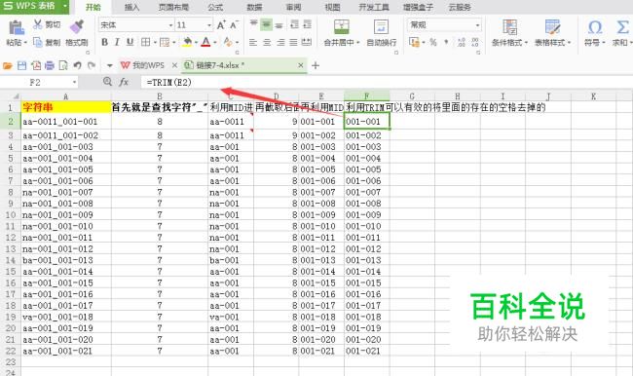This screenshot has height=376, width=633.
Task: Open the Name Box F2 dropdown arrow
Action: 74,83
